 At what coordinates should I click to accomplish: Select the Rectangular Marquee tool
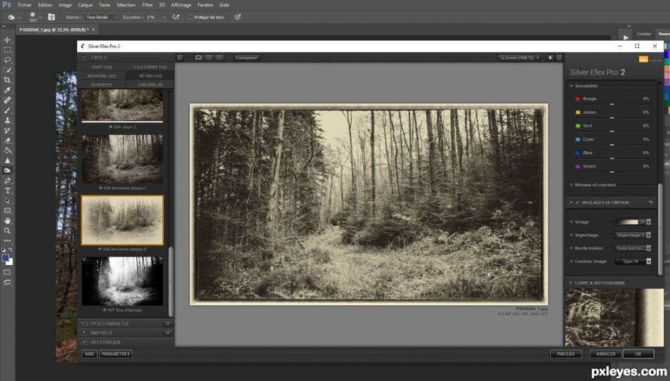tap(7, 50)
